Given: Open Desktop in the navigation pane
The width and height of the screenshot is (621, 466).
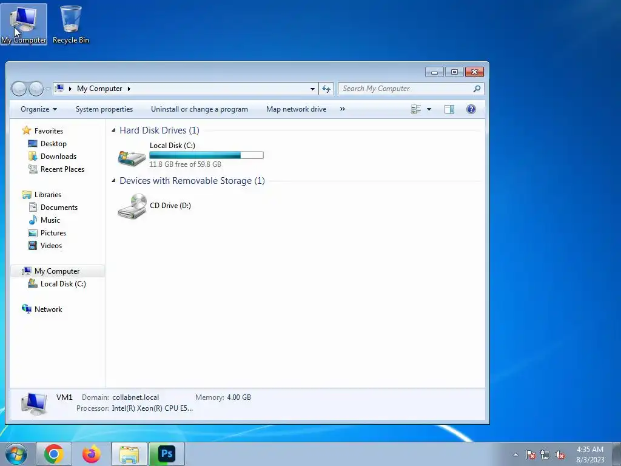Looking at the screenshot, I should pyautogui.click(x=53, y=143).
